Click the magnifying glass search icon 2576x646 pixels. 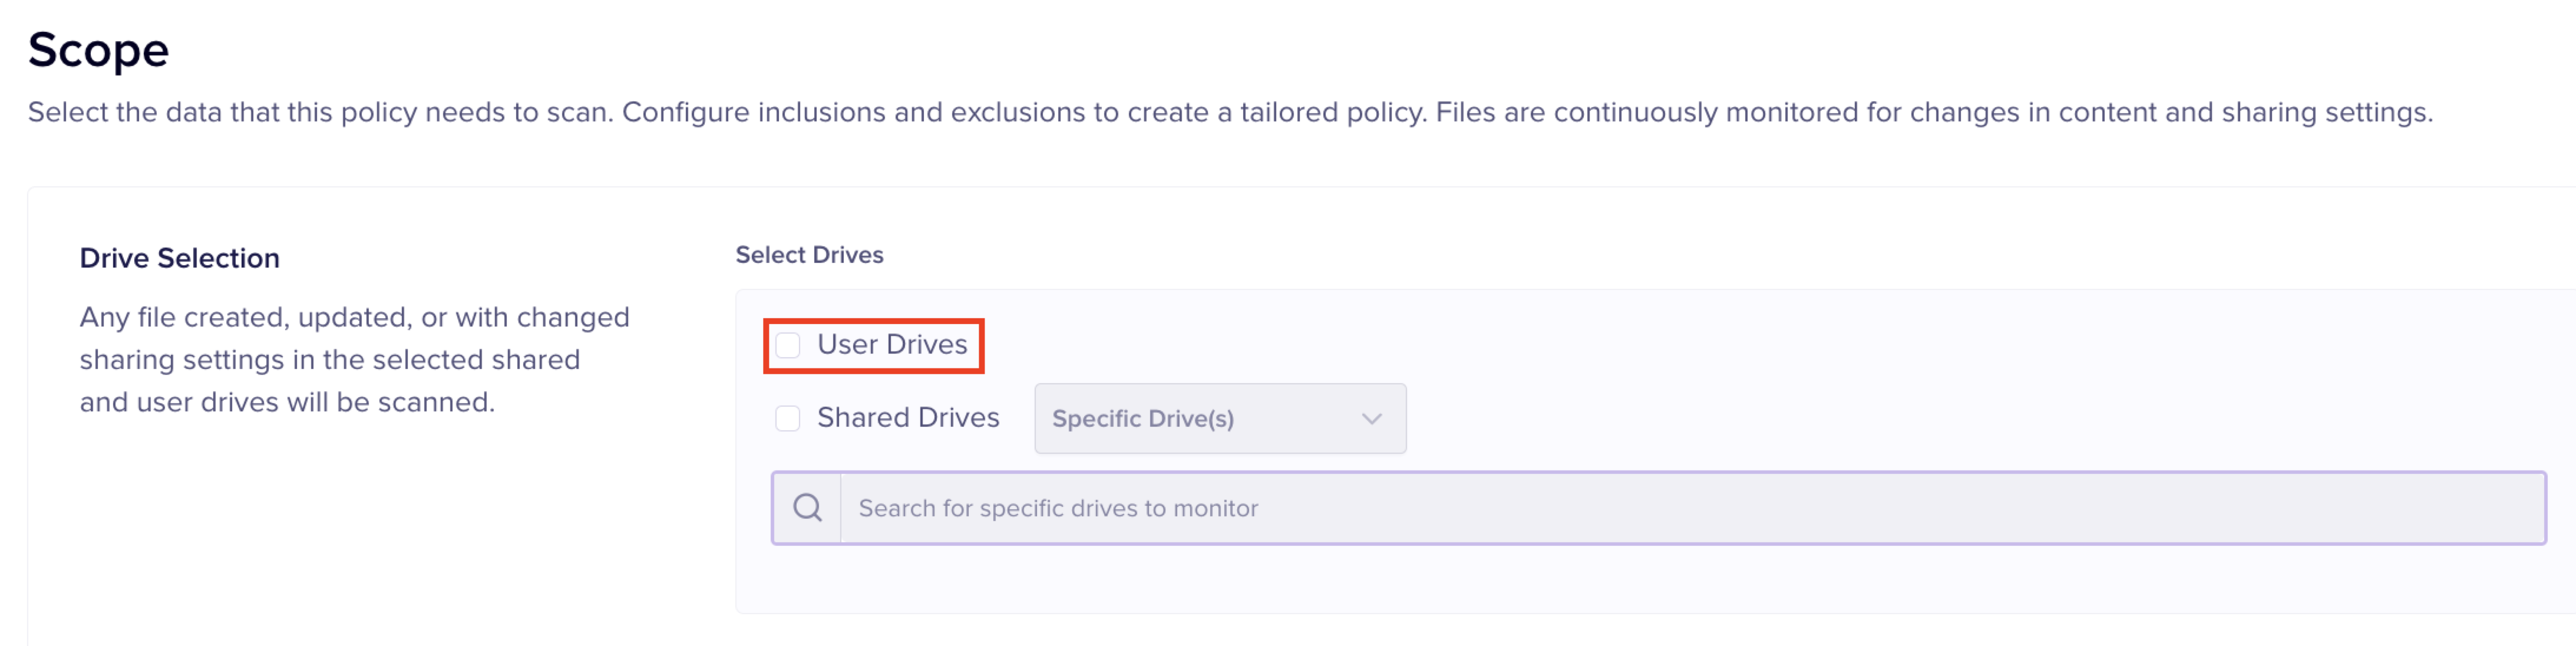(807, 508)
